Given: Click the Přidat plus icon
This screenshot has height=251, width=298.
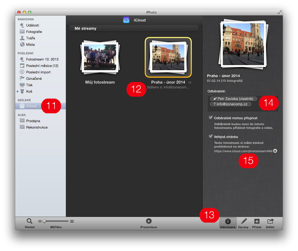Looking at the screenshot, I should click(x=257, y=222).
